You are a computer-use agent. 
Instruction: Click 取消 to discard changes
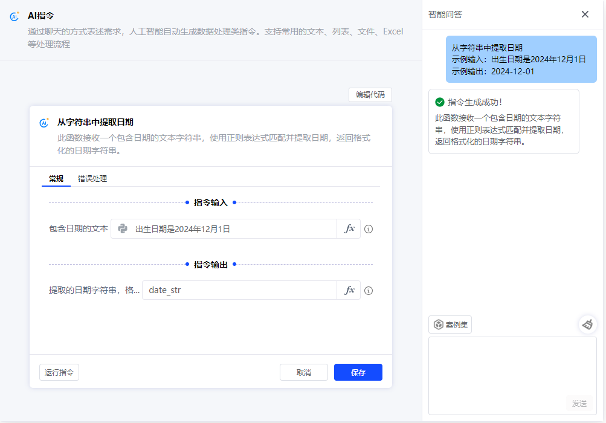303,372
